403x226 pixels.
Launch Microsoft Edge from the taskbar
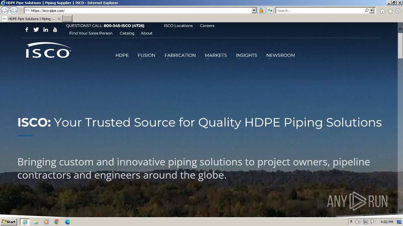point(68,222)
